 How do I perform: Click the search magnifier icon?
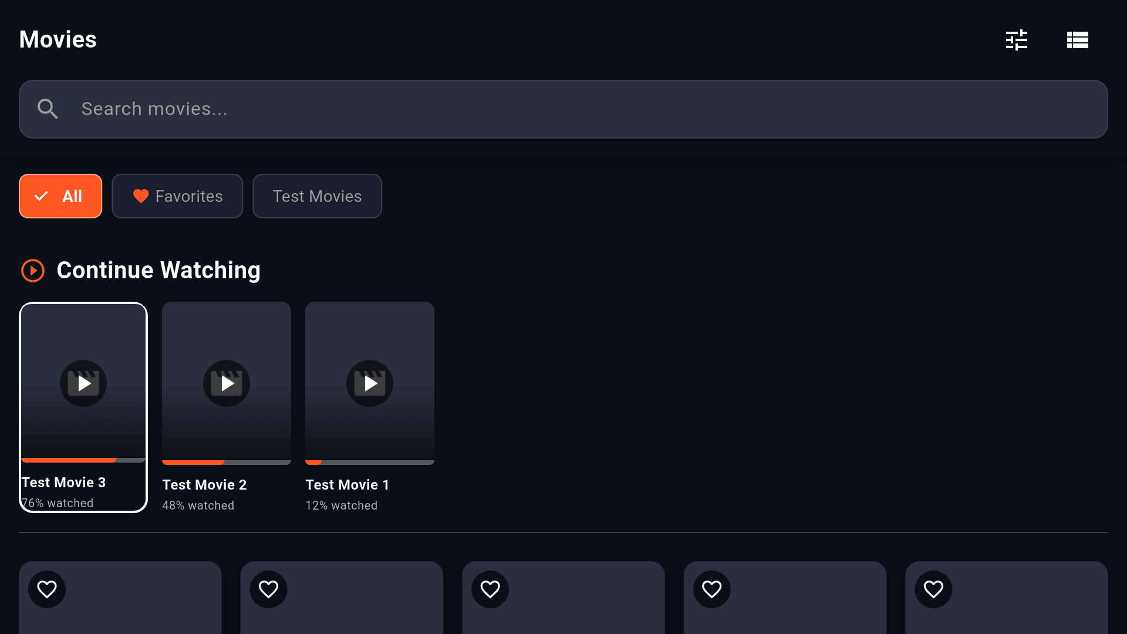[48, 109]
